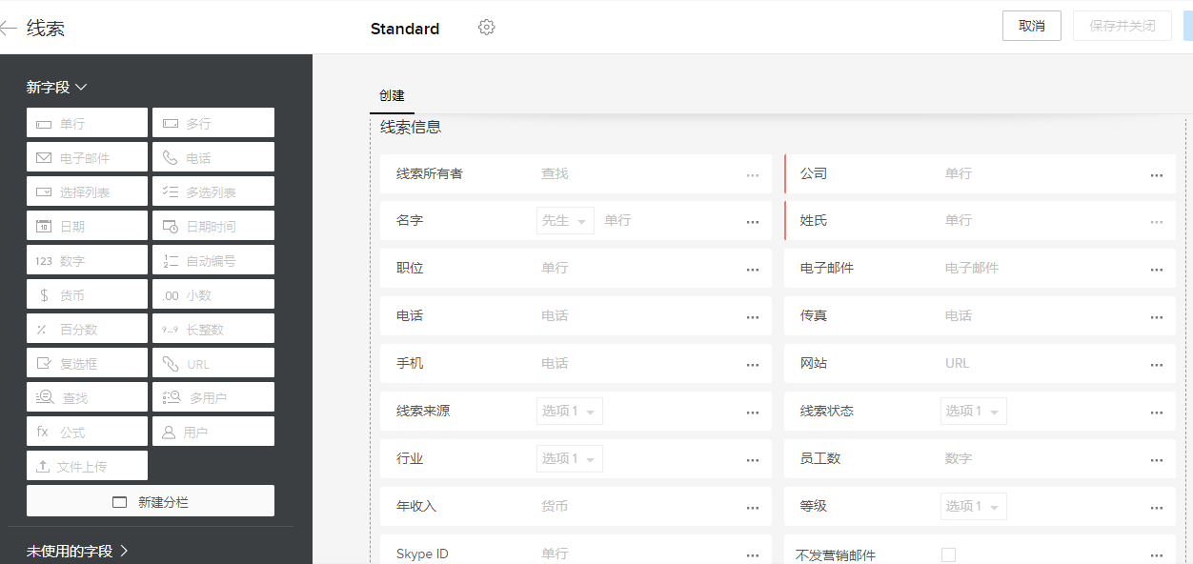Open options menu for the 公司 field

click(1156, 174)
